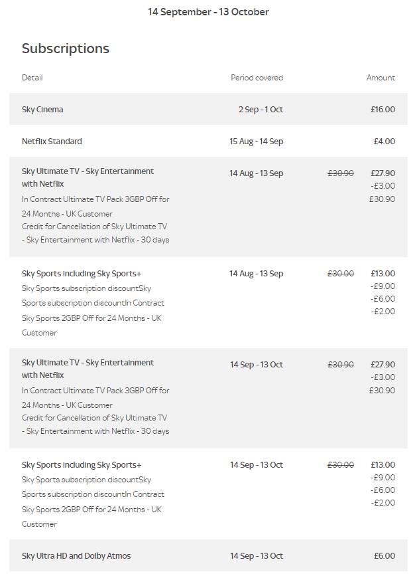
Task: Click the Amount column header
Action: coord(381,78)
